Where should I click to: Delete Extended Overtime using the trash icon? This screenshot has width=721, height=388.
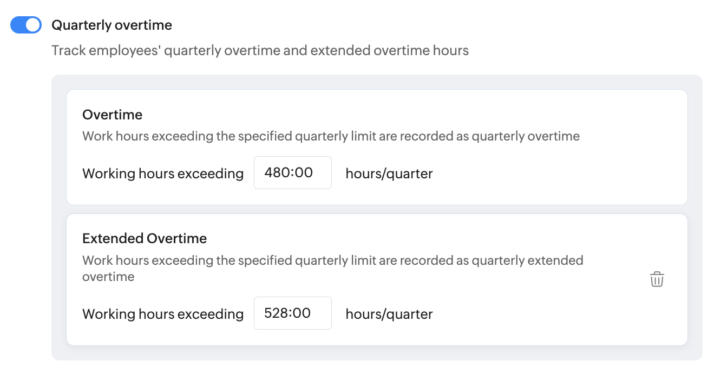click(x=657, y=279)
